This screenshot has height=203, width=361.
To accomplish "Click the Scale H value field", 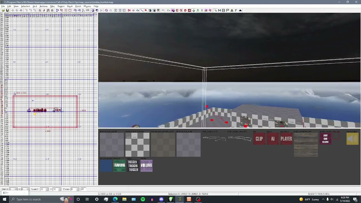I will point(43,189).
